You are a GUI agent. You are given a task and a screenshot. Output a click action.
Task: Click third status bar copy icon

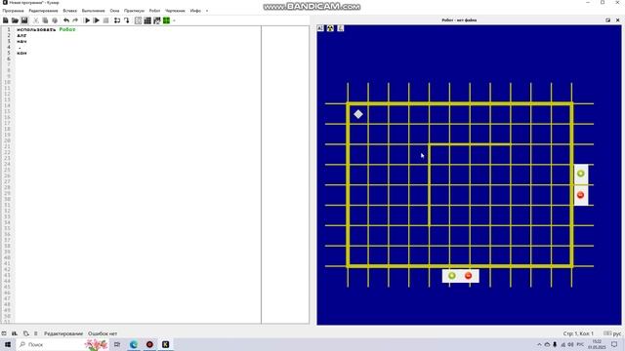pos(26,333)
